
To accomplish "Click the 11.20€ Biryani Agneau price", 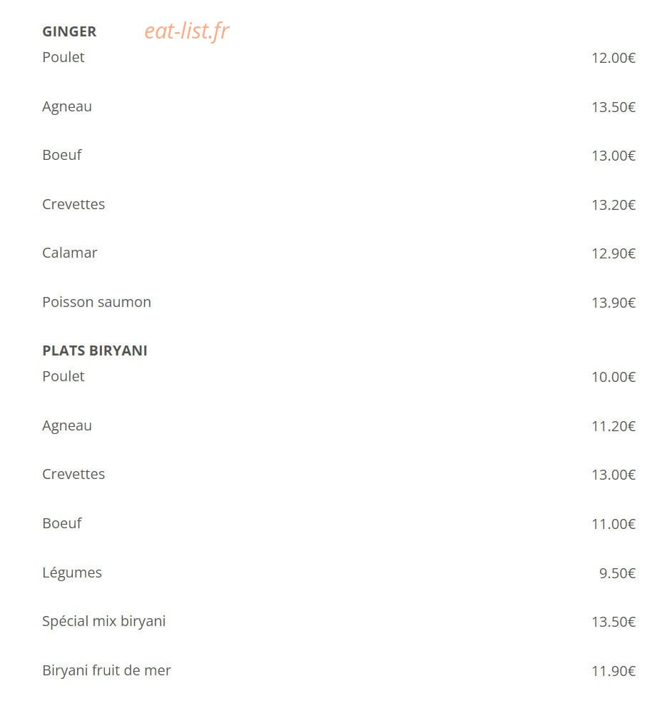I will [613, 426].
